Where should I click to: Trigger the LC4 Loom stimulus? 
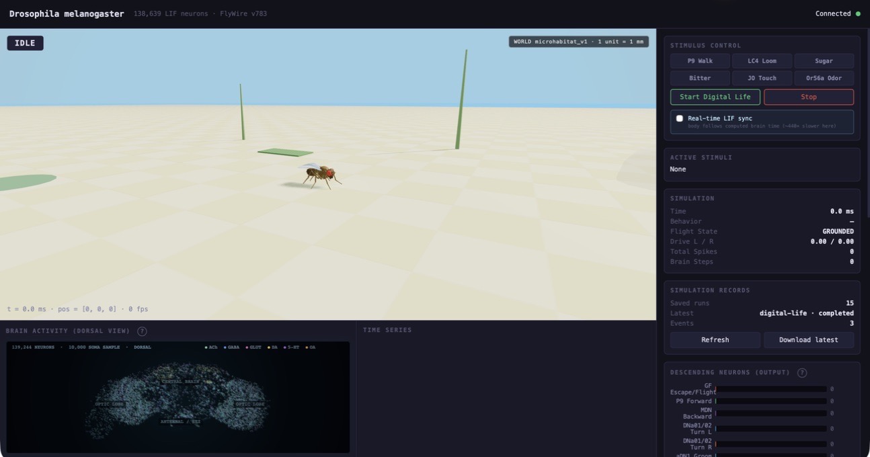point(762,61)
